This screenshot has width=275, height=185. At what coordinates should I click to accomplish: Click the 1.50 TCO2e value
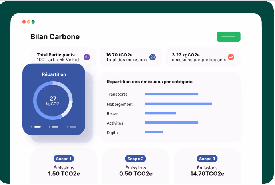click(x=64, y=174)
